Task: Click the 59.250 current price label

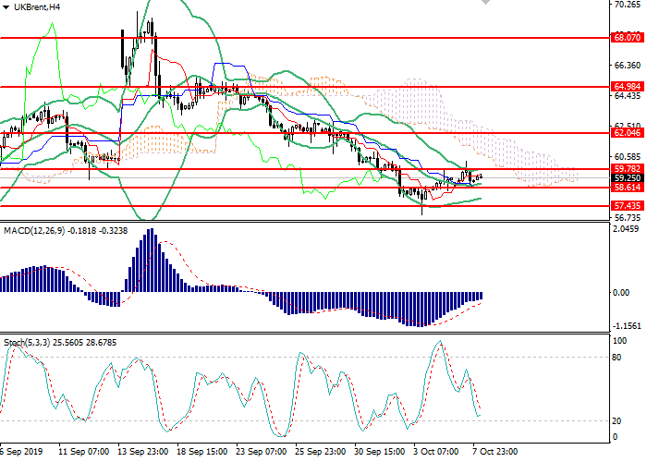Action: coord(626,178)
